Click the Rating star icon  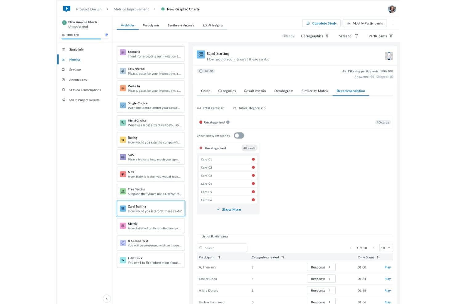(x=123, y=140)
